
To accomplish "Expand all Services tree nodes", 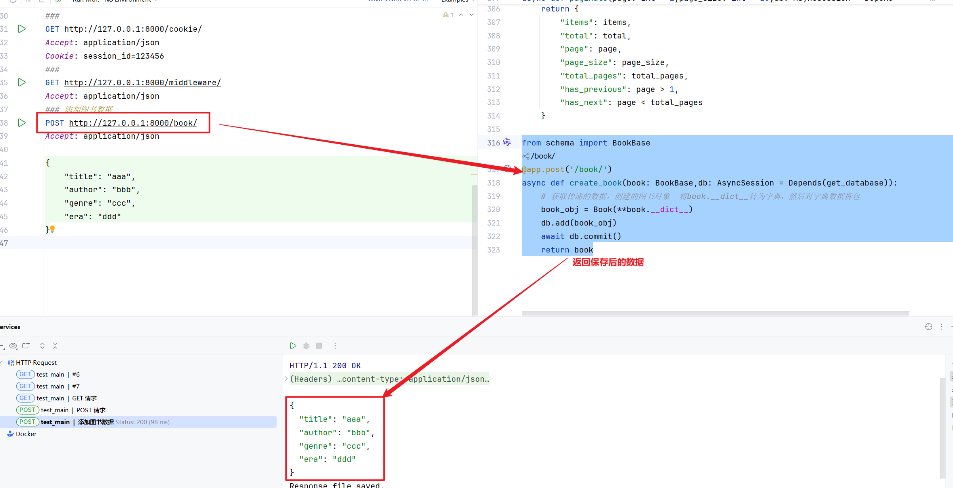I will click(42, 346).
